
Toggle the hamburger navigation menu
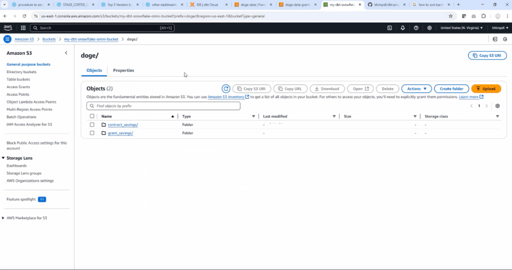pos(7,39)
